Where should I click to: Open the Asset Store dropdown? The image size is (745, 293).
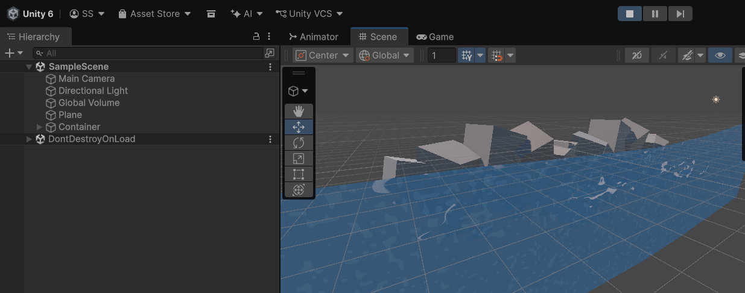point(154,13)
